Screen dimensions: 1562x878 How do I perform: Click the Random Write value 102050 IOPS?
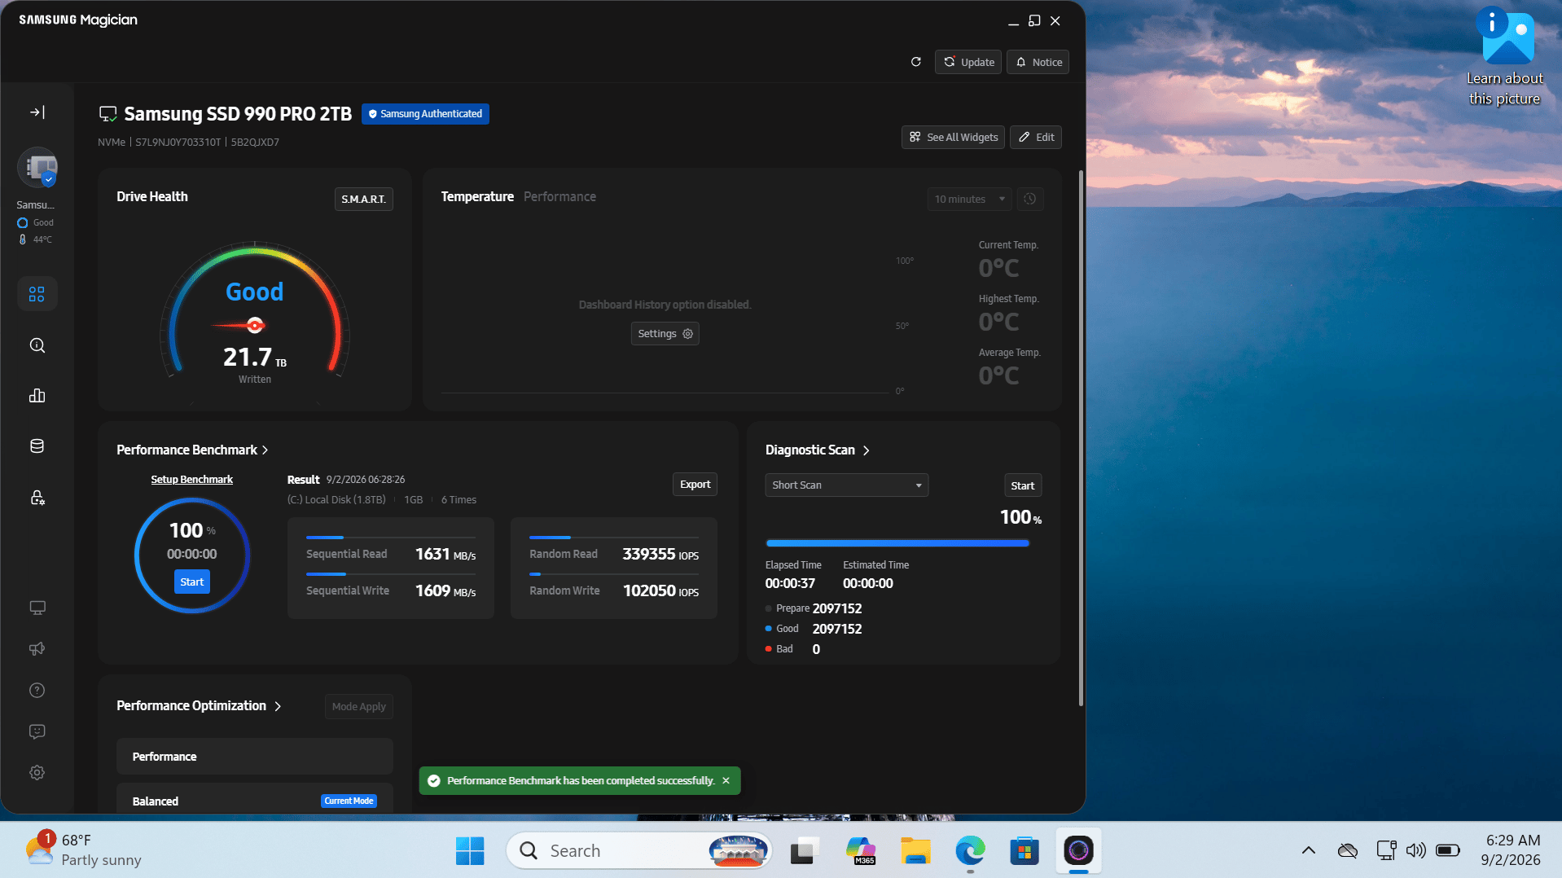click(660, 591)
